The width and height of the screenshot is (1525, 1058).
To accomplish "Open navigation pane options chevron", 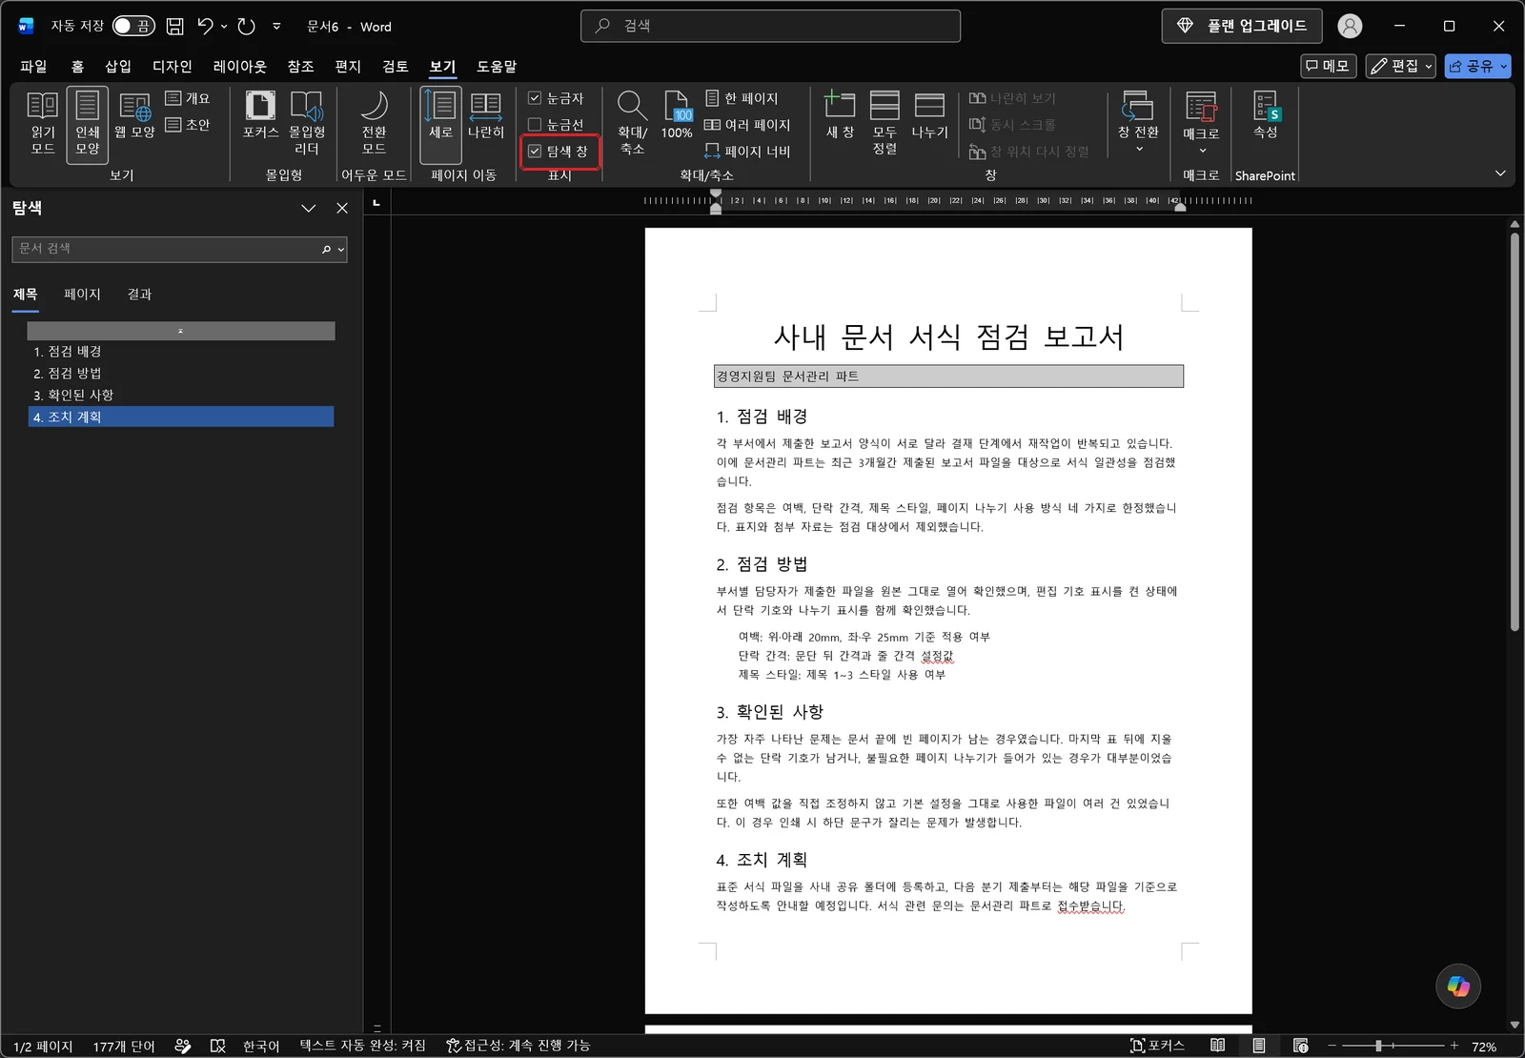I will pyautogui.click(x=308, y=208).
